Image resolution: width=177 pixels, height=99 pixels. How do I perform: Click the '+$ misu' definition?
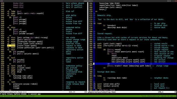coord(11,28)
